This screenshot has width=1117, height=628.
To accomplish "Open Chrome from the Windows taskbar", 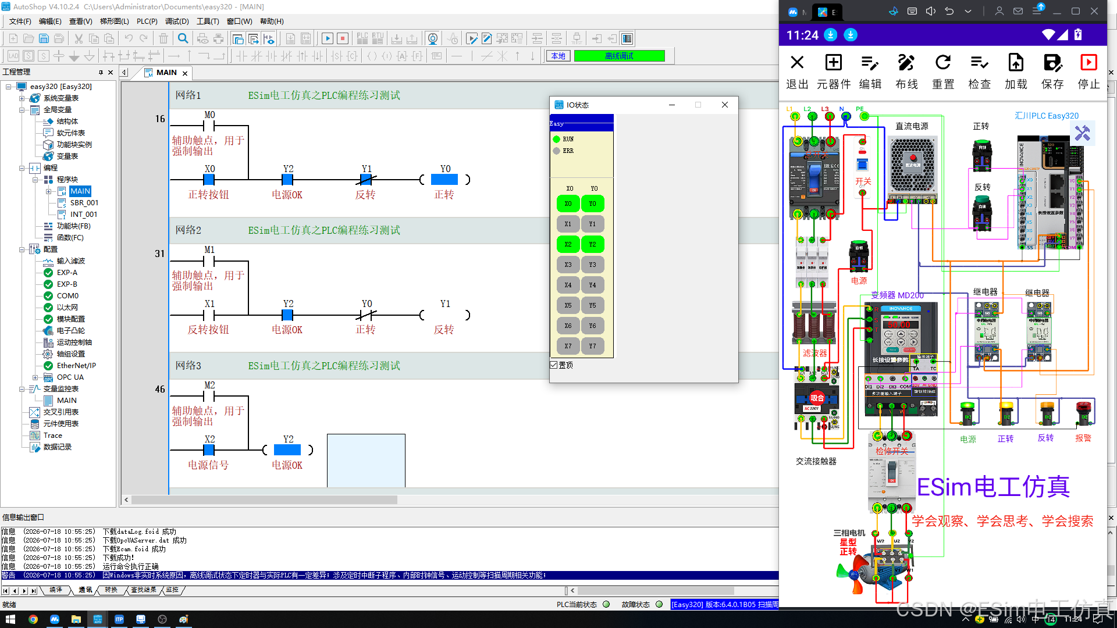I will (x=33, y=619).
